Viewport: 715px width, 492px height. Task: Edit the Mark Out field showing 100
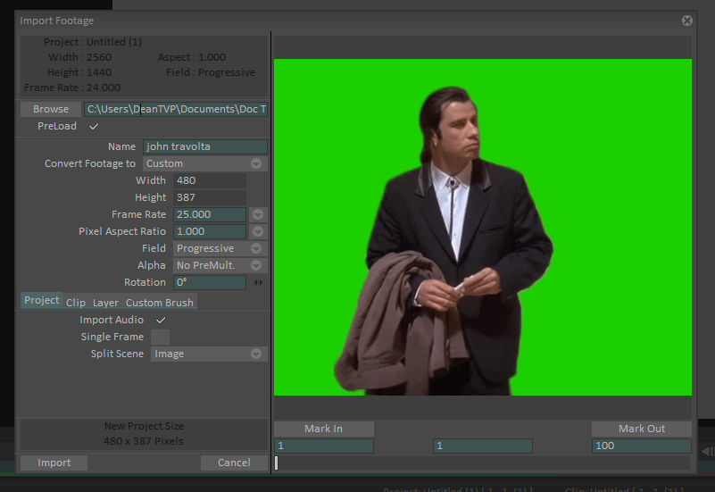(x=642, y=446)
